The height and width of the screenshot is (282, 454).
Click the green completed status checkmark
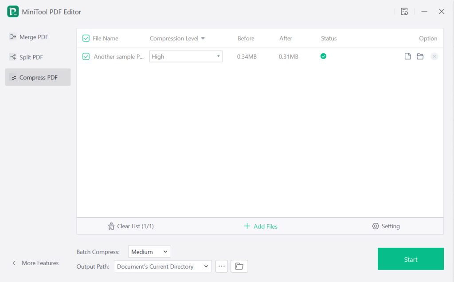pyautogui.click(x=323, y=56)
